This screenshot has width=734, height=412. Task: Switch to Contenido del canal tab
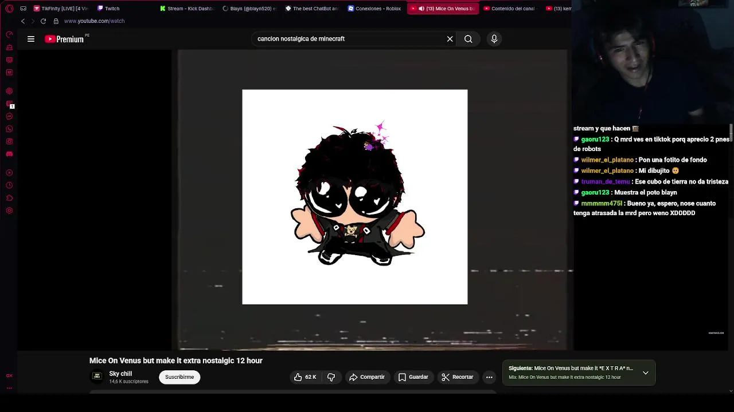click(510, 9)
